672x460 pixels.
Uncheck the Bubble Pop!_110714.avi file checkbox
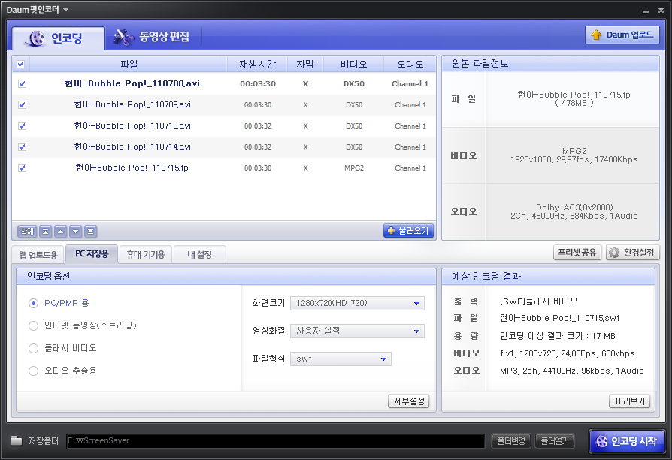[23, 147]
